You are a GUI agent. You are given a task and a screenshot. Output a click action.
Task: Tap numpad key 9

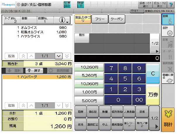click(x=139, y=68)
